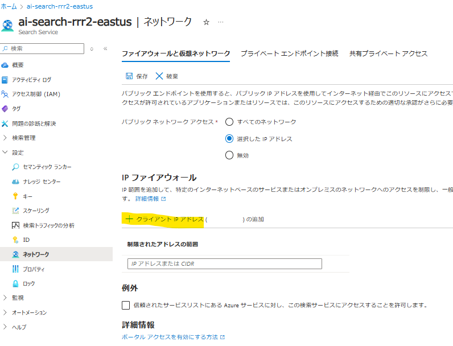
Task: Focus the sidebar 検索 input field
Action: [42, 49]
